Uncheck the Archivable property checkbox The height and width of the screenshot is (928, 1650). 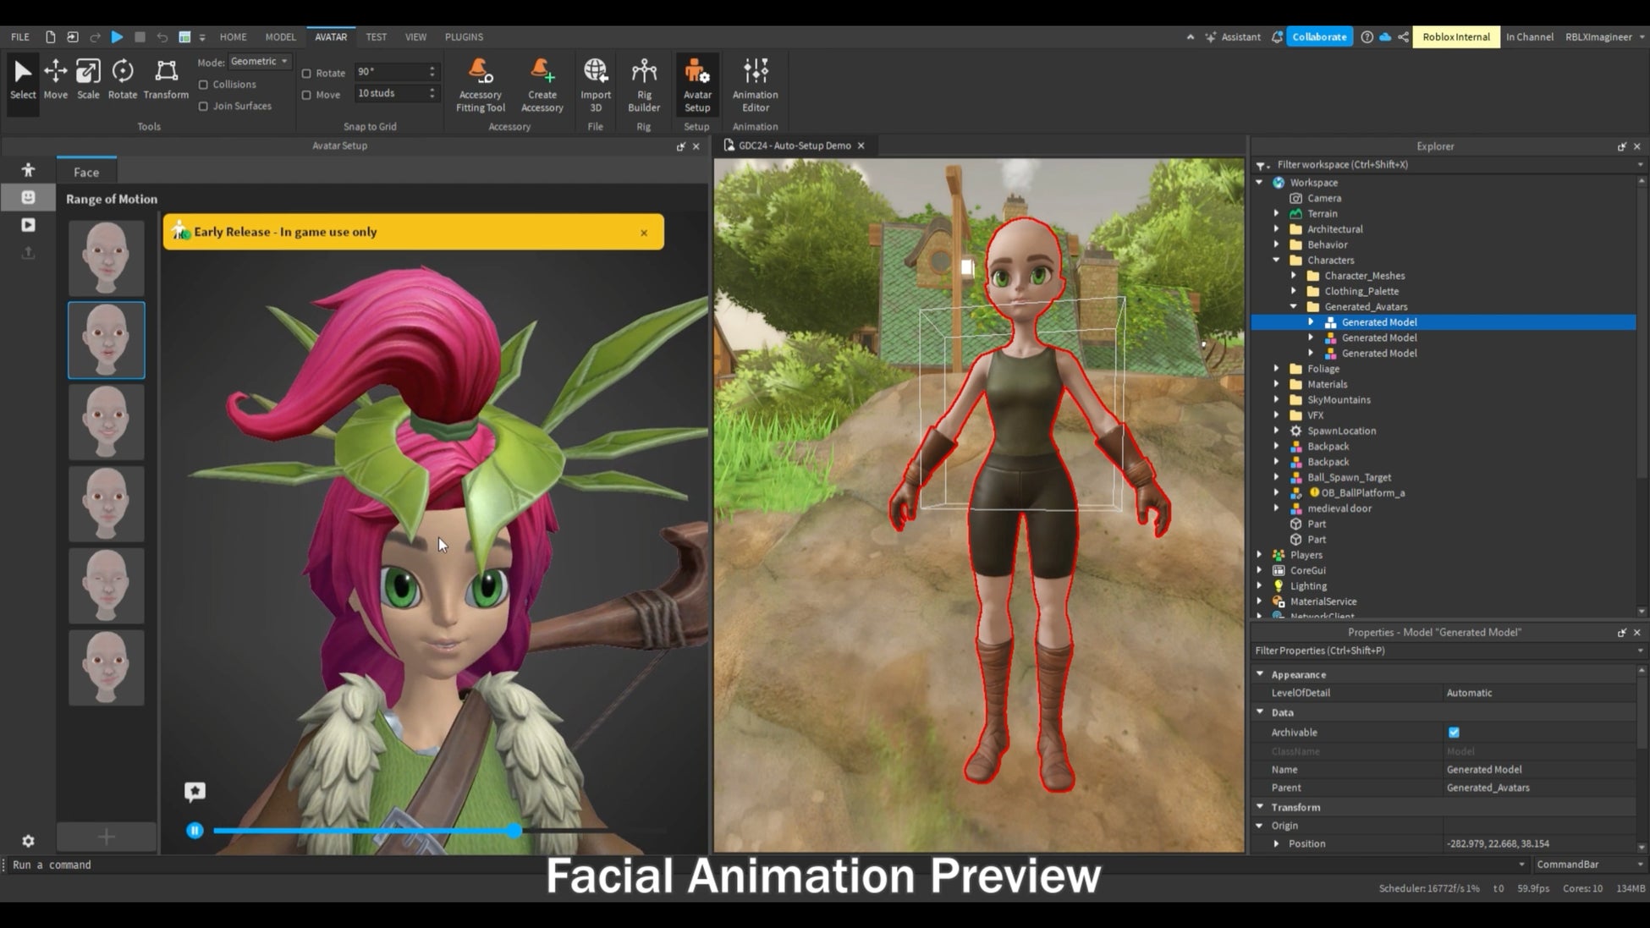coord(1454,733)
